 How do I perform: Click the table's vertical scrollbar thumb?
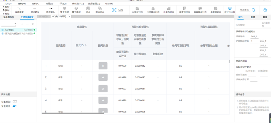pyautogui.click(x=229, y=62)
